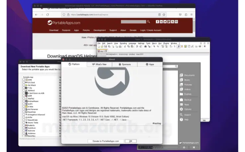245x152 pixels.
Task: Click the Save icon in Notepad++ toolbar
Action: (x=106, y=46)
